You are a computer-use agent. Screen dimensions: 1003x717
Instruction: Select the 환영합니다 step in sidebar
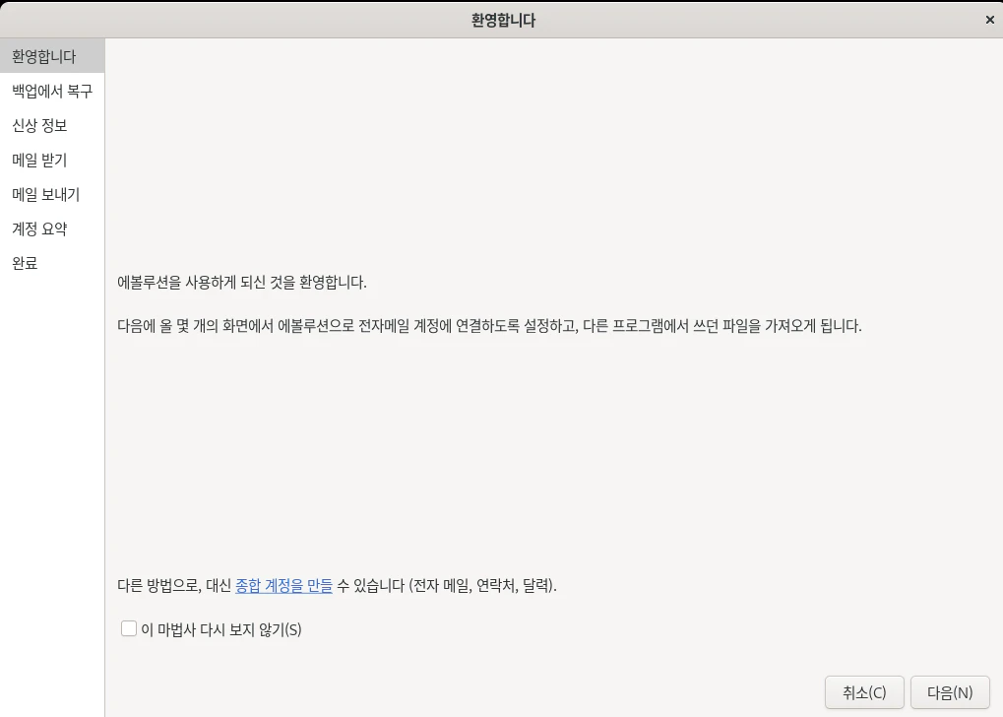point(52,56)
